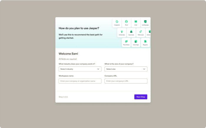Choose the Email envelope icon tile

click(x=136, y=22)
